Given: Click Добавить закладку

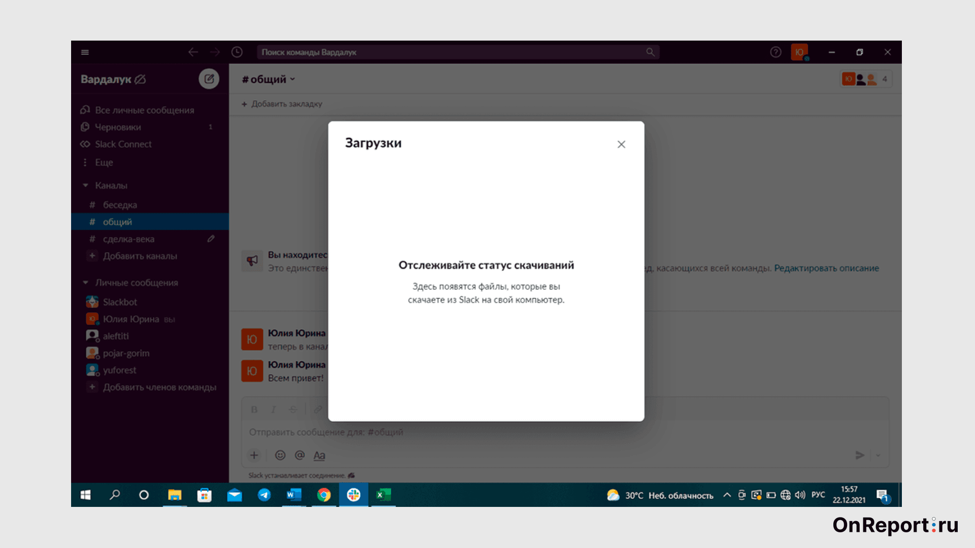Looking at the screenshot, I should [x=282, y=104].
